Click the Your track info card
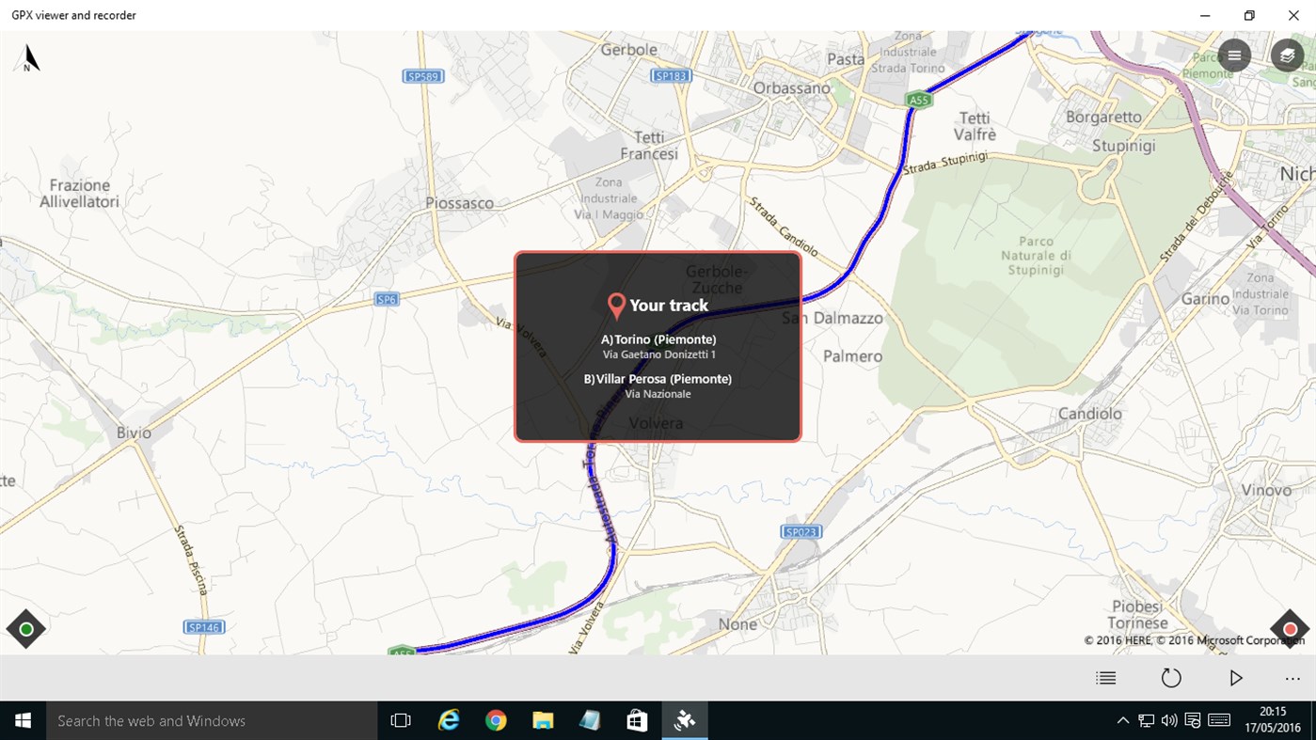 click(658, 346)
